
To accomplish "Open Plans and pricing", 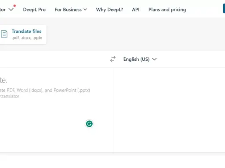I will tap(167, 10).
